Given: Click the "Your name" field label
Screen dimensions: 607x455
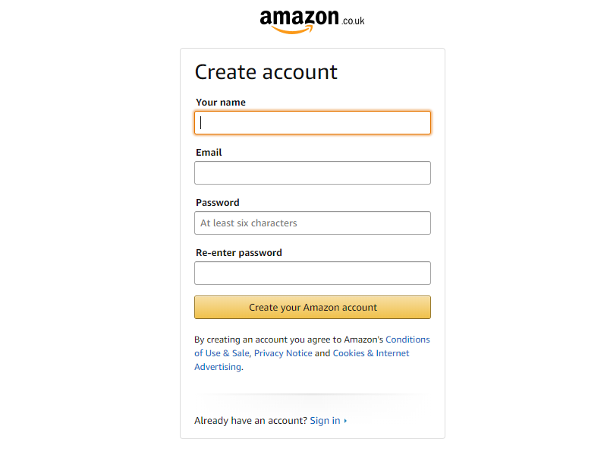Looking at the screenshot, I should pos(221,103).
